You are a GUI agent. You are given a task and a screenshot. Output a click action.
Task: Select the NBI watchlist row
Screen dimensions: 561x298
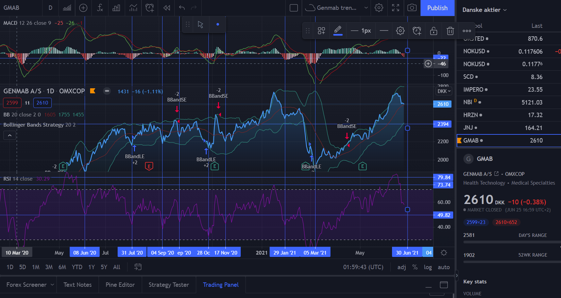click(x=509, y=102)
